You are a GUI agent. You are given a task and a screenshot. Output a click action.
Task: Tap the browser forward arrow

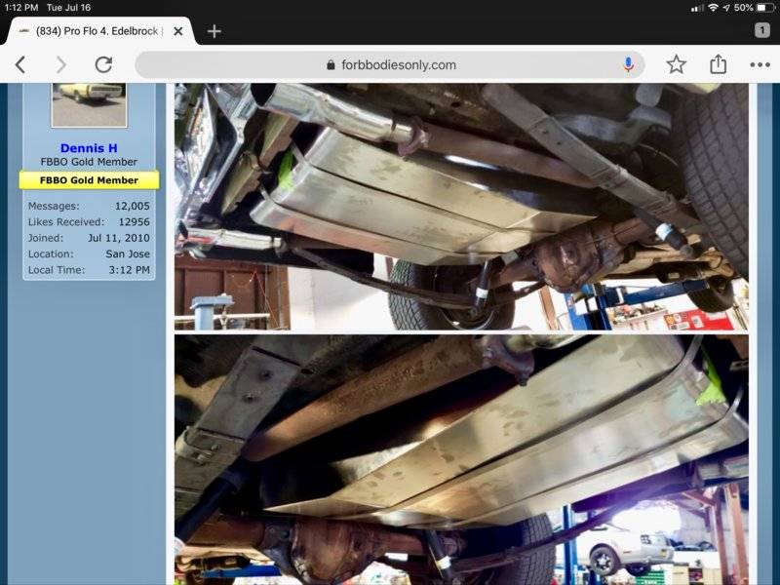point(60,65)
